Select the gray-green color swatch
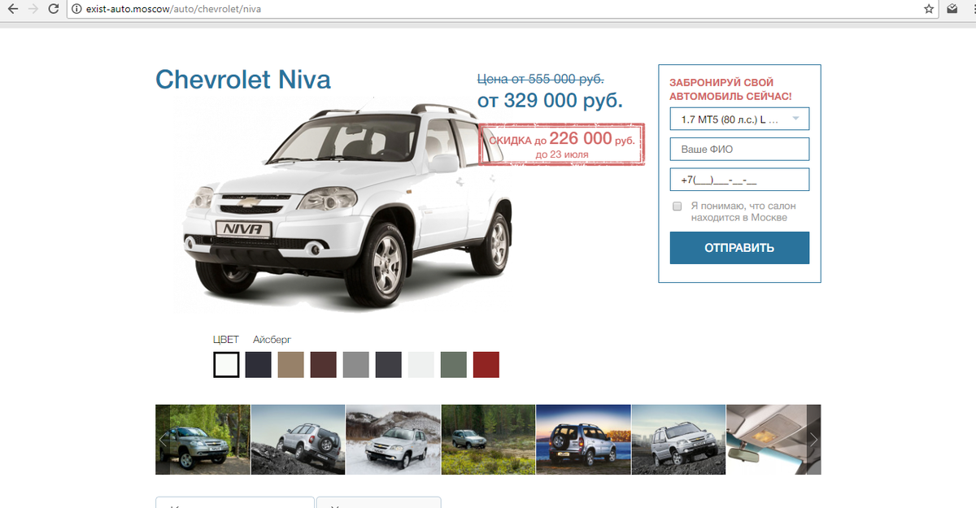The height and width of the screenshot is (508, 976). [x=454, y=365]
